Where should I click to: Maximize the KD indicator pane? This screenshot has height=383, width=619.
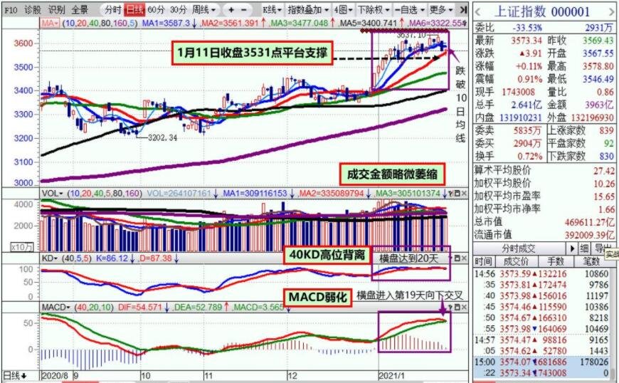(457, 258)
